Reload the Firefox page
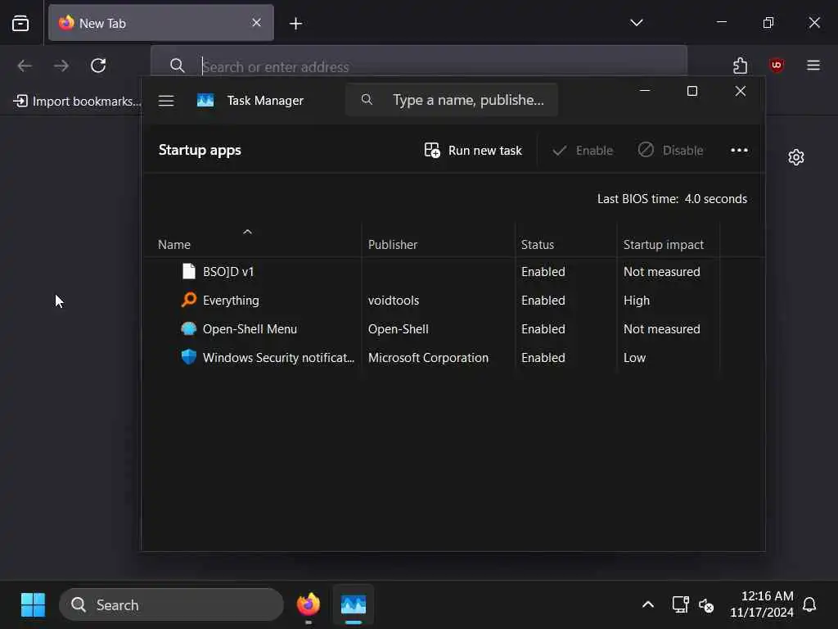The height and width of the screenshot is (629, 838). [x=98, y=66]
